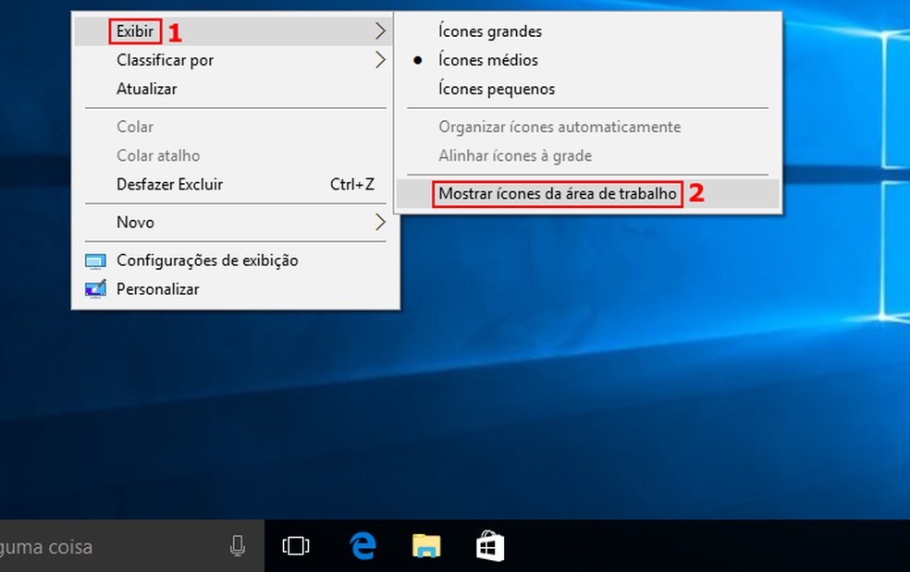Launch Microsoft Edge from the taskbar
Viewport: 910px width, 572px height.
pos(363,546)
